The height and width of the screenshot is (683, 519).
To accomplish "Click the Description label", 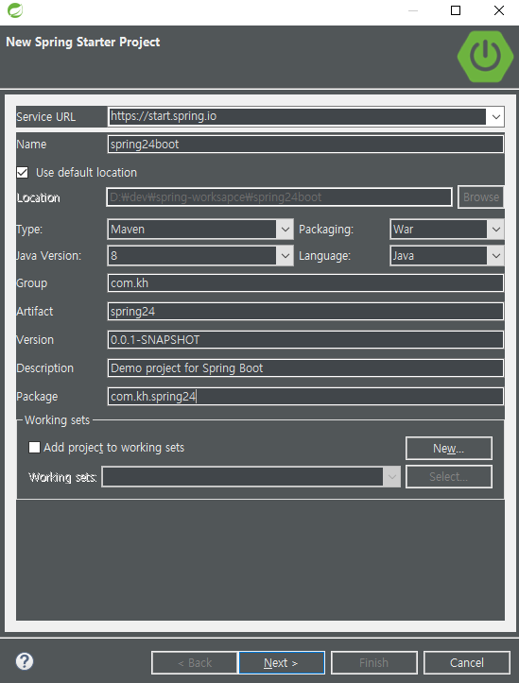I will click(x=44, y=368).
